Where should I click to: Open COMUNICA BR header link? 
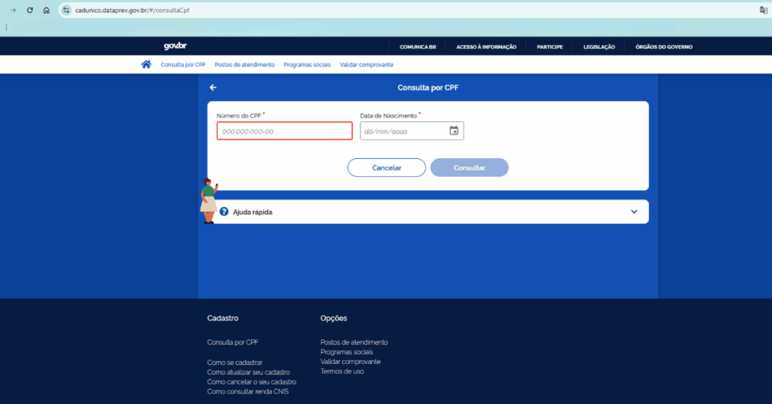click(x=418, y=47)
